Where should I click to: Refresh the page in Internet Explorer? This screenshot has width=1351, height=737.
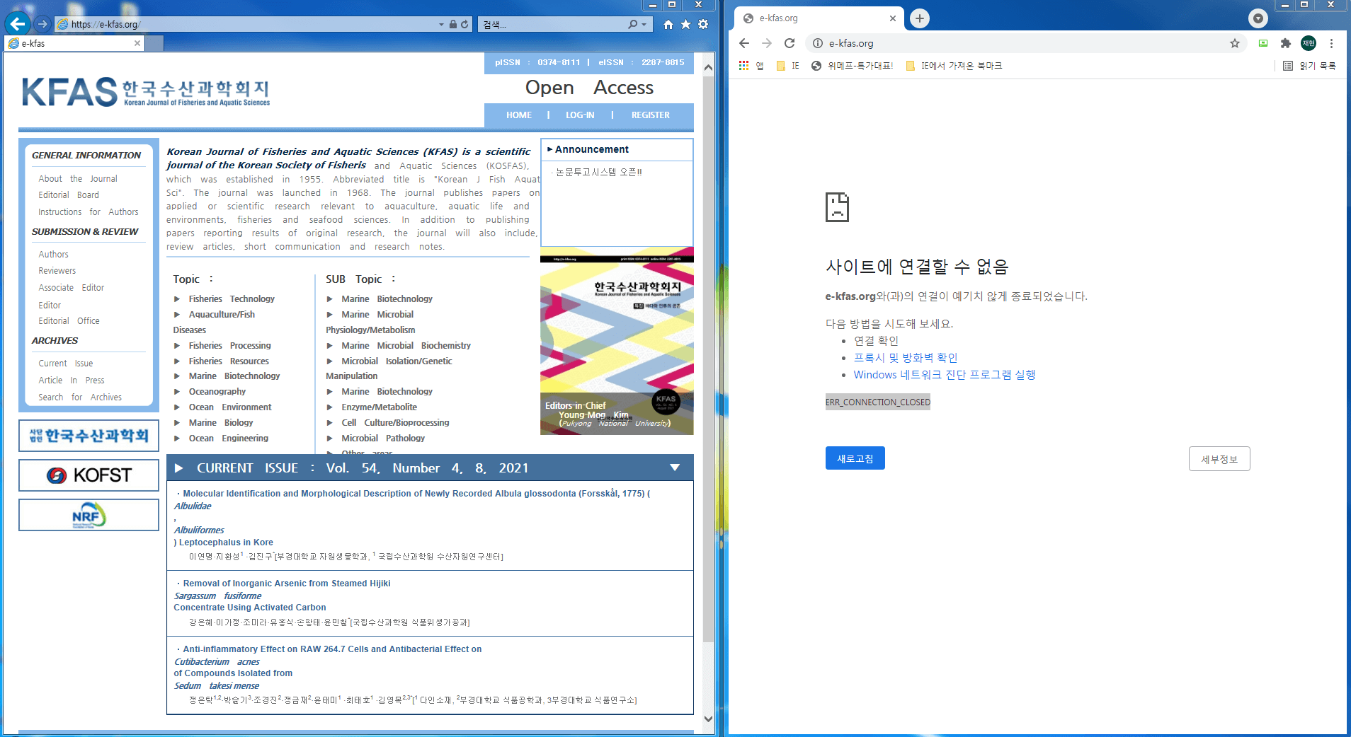(x=464, y=24)
